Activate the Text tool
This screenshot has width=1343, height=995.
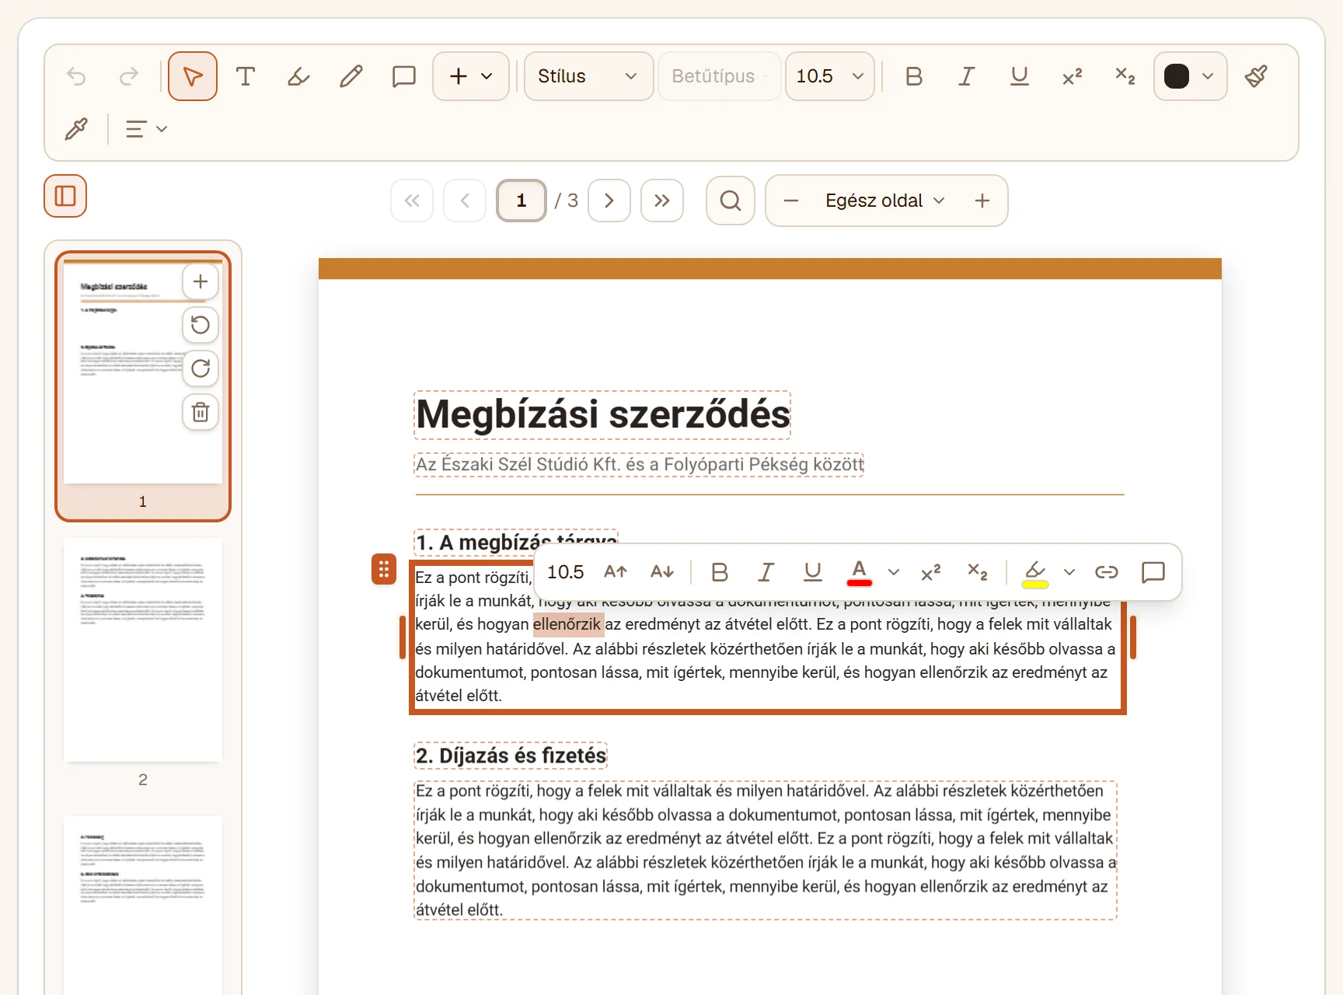tap(246, 76)
